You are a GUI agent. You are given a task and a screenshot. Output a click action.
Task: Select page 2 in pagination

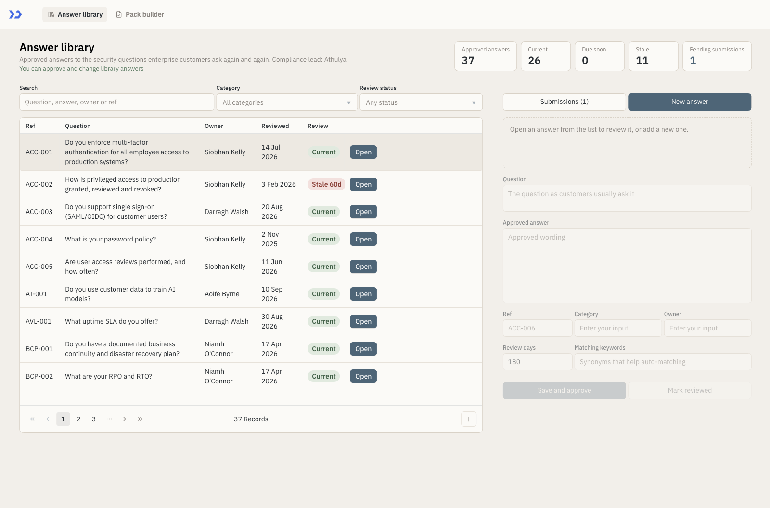click(x=78, y=419)
